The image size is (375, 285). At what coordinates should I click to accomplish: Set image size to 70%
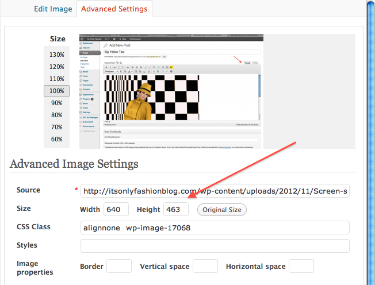(x=56, y=127)
